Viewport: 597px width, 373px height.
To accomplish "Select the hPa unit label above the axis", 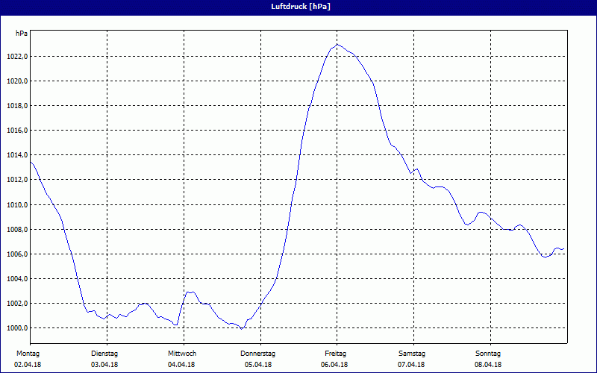I will coord(22,34).
